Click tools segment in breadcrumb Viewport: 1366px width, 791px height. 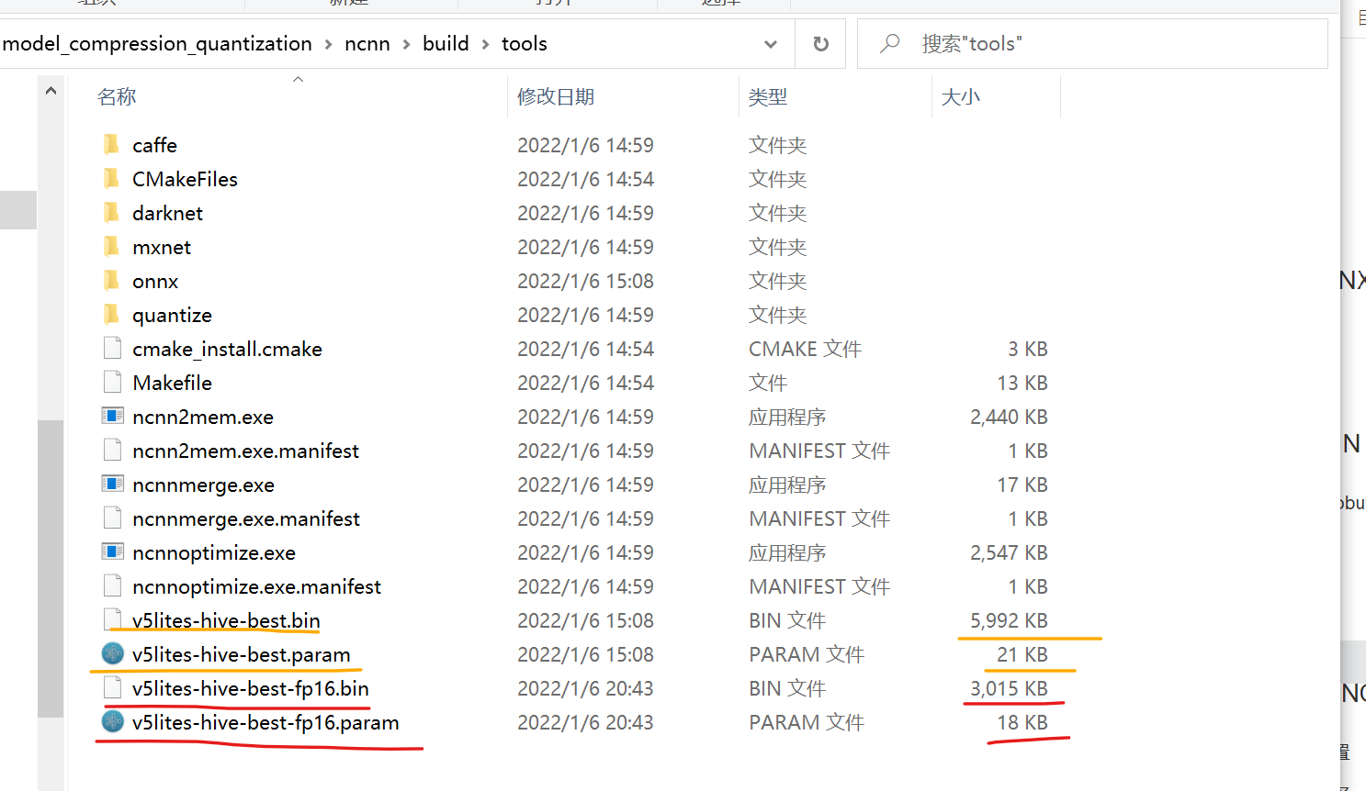524,44
